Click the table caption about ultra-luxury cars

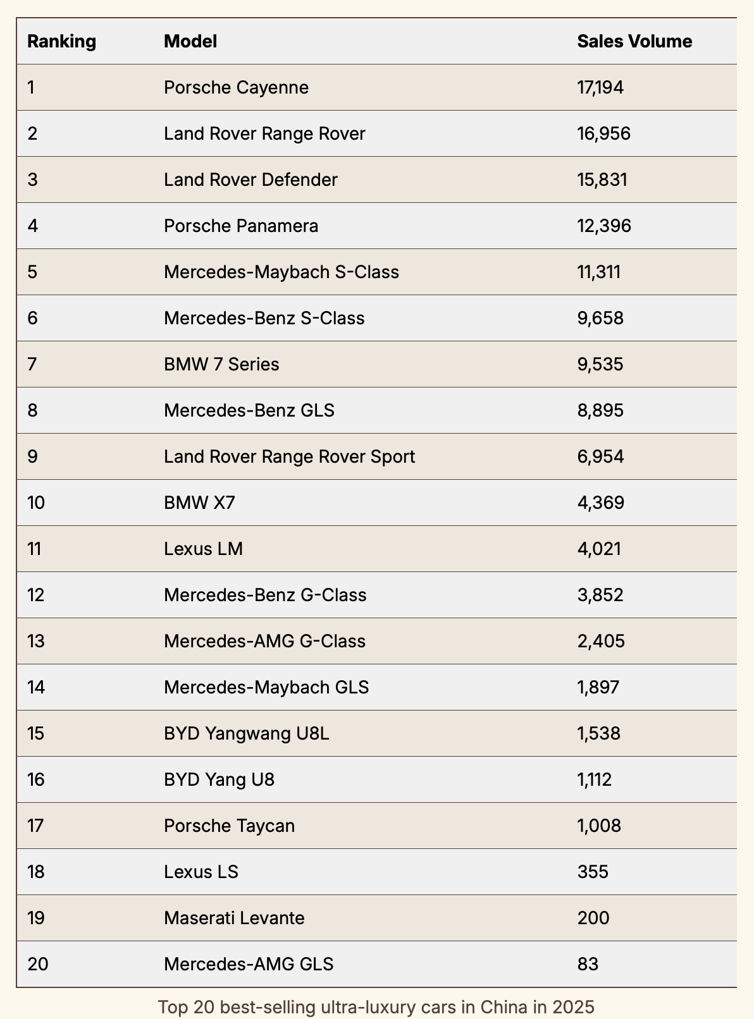pyautogui.click(x=376, y=1006)
